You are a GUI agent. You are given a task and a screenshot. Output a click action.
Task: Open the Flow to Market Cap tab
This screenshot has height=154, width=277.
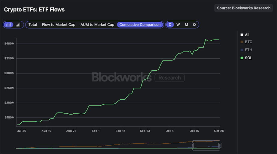pos(59,25)
